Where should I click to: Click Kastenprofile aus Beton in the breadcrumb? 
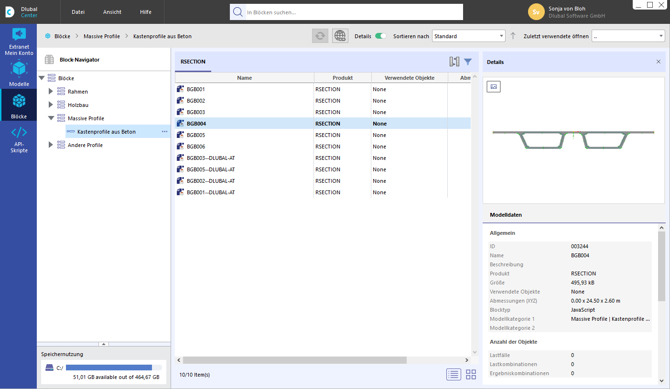coord(162,36)
